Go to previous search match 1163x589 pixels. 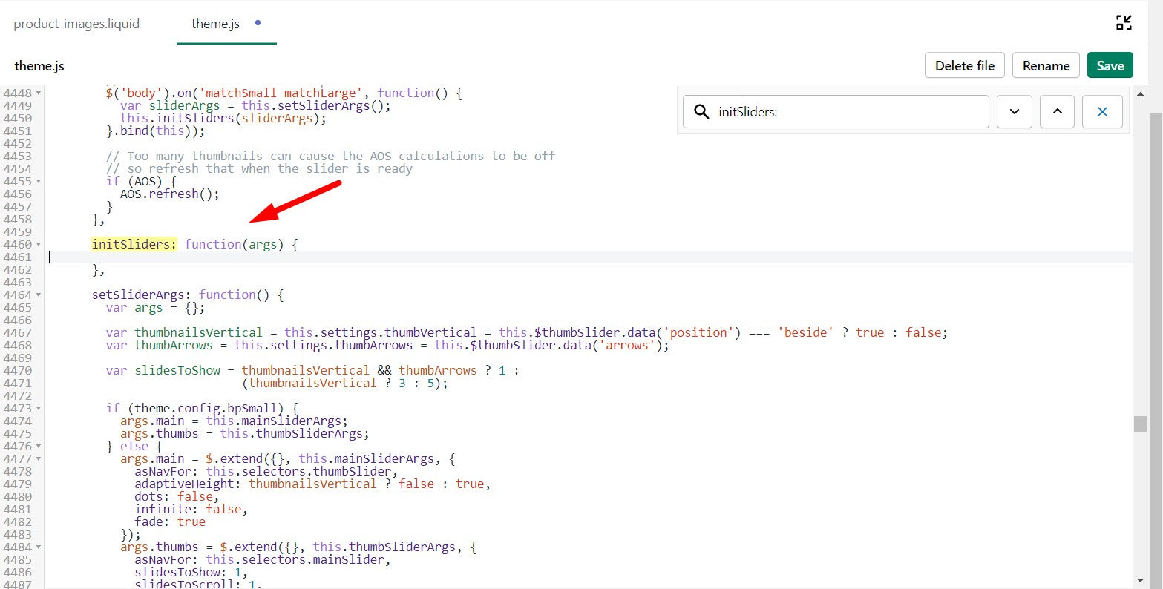click(1057, 112)
